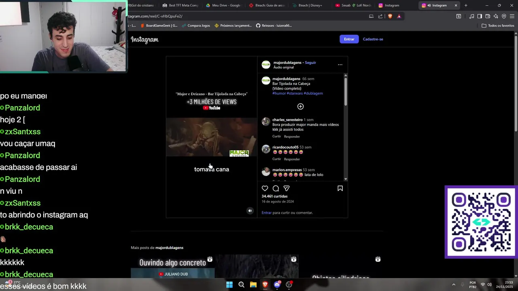Switch to the inactive Instagram tab
This screenshot has width=518, height=291.
395,5
